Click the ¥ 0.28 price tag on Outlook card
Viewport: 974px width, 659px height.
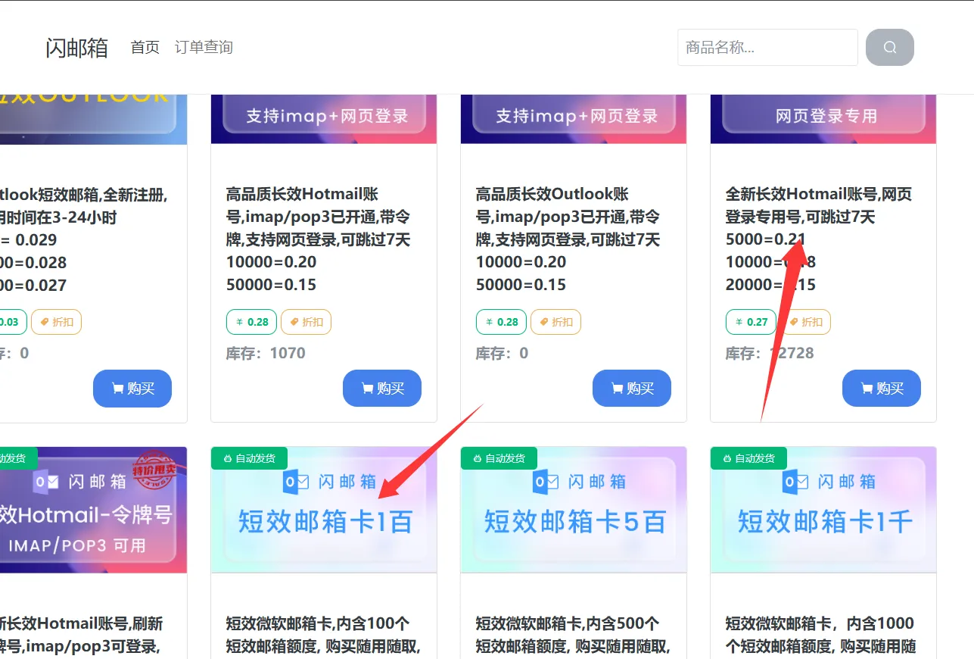(x=502, y=322)
